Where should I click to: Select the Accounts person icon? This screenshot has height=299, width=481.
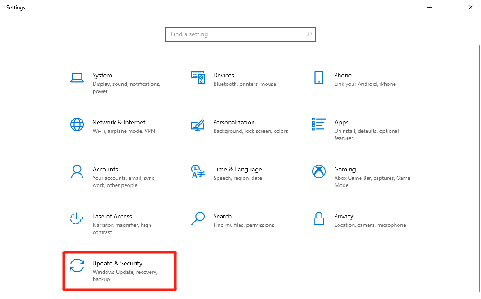click(x=77, y=171)
